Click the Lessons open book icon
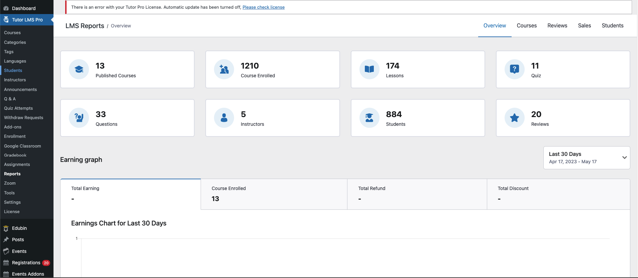Image resolution: width=638 pixels, height=278 pixels. [x=369, y=69]
